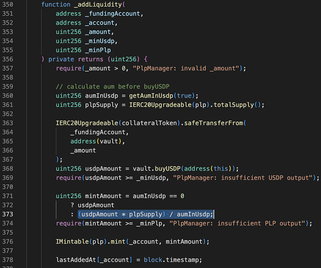The height and width of the screenshot is (268, 321).
Task: Click _fundingAccount argument on line 364
Action: pyautogui.click(x=98, y=132)
